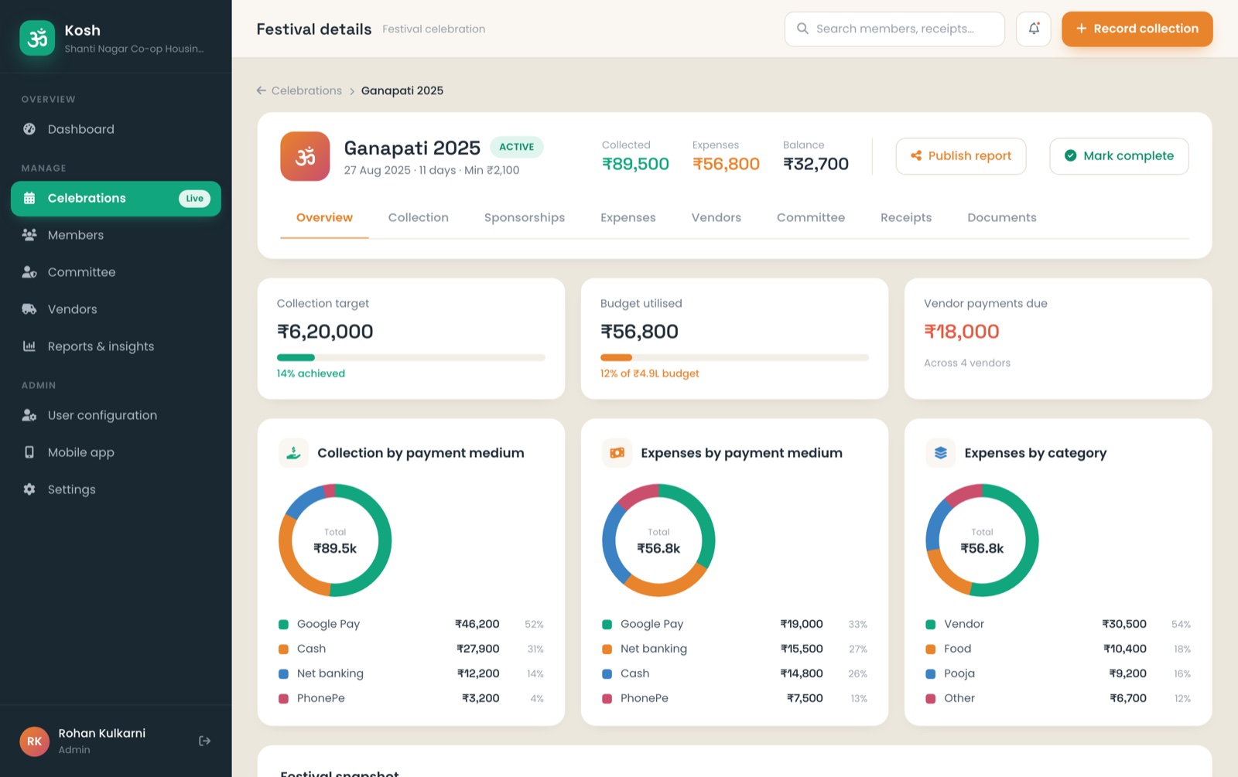Click the Vendors truck icon
Viewport: 1238px width, 777px height.
(x=29, y=309)
